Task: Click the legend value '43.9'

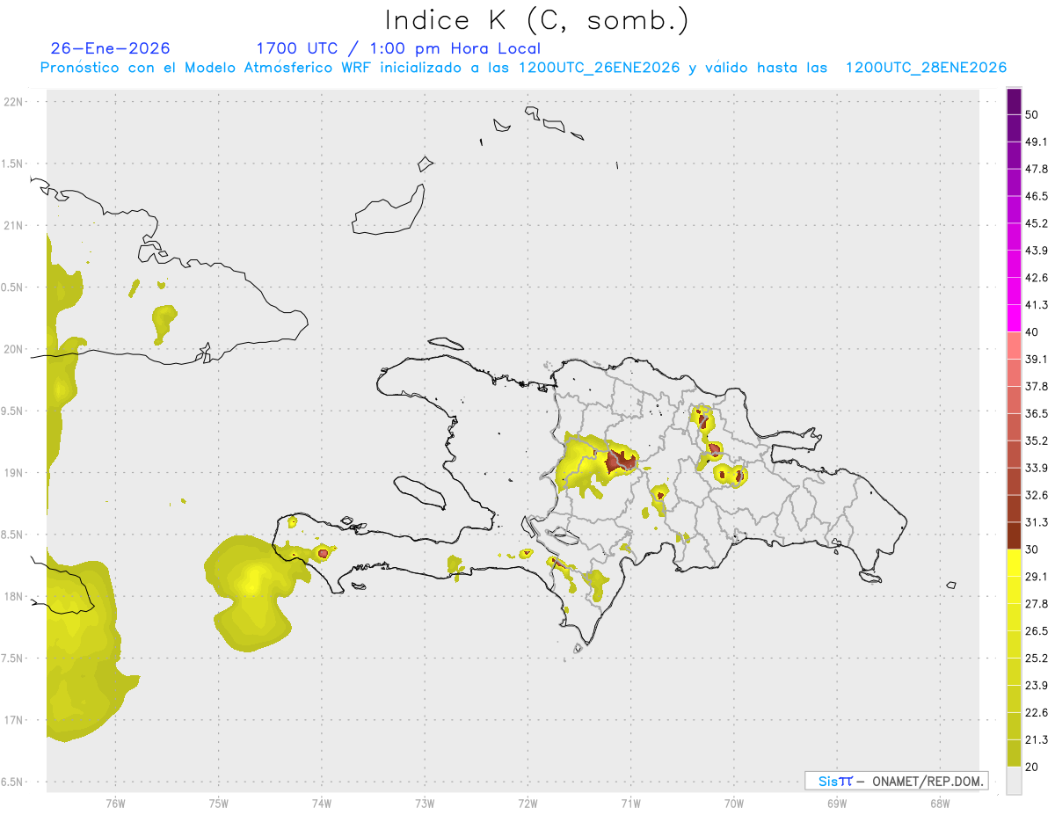Action: click(1037, 251)
